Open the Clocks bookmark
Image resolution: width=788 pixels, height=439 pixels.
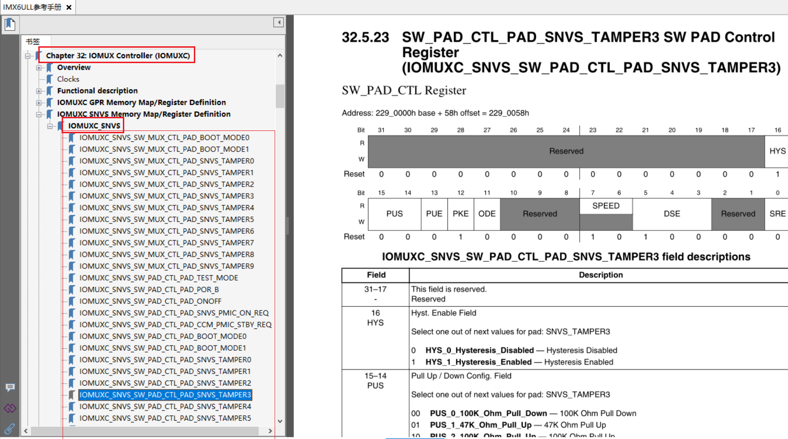pos(68,79)
